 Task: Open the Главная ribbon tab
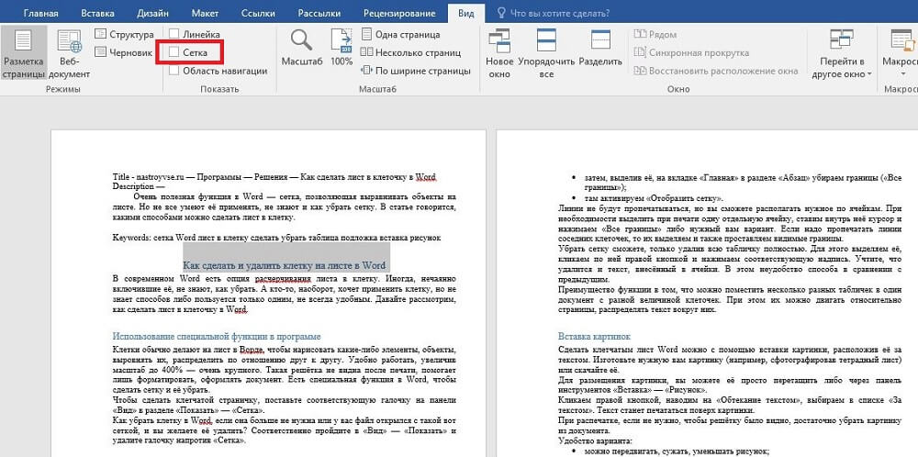39,12
